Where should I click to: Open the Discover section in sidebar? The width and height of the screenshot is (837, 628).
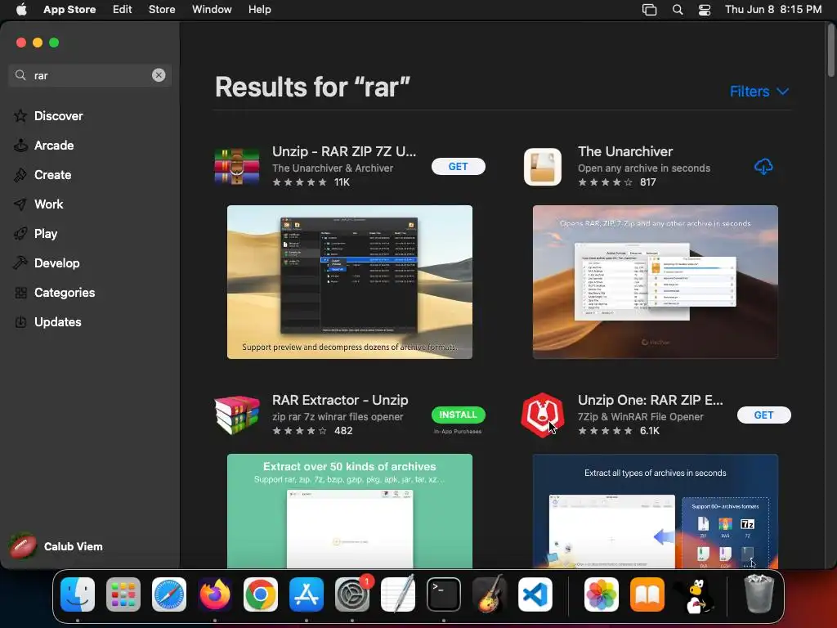(58, 116)
